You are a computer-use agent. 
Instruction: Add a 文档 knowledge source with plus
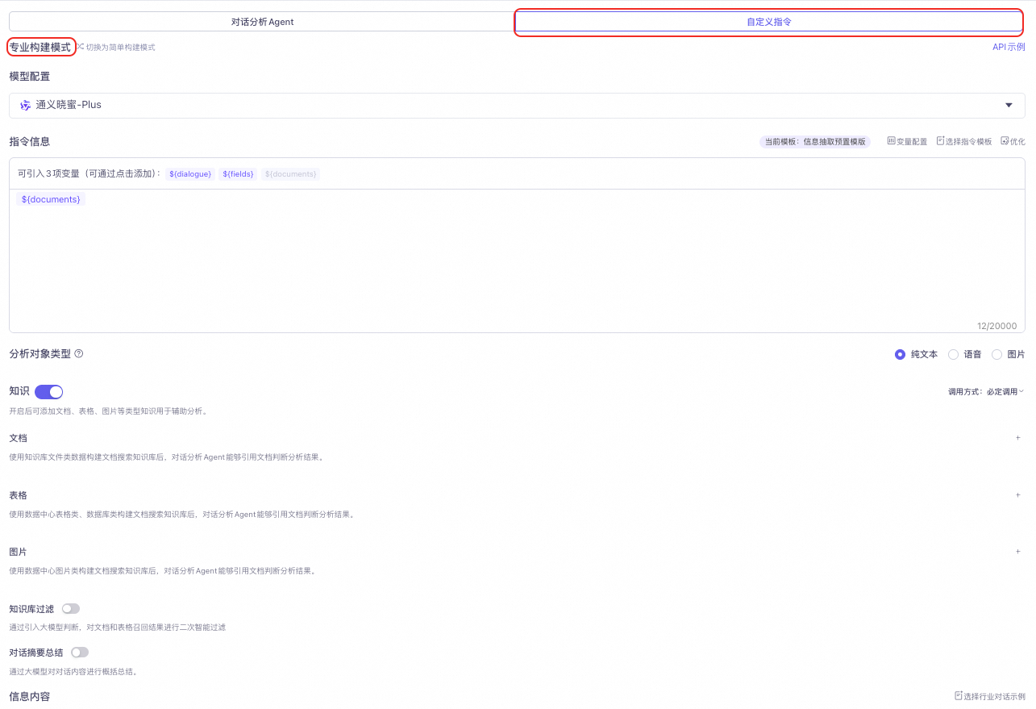click(x=1017, y=438)
